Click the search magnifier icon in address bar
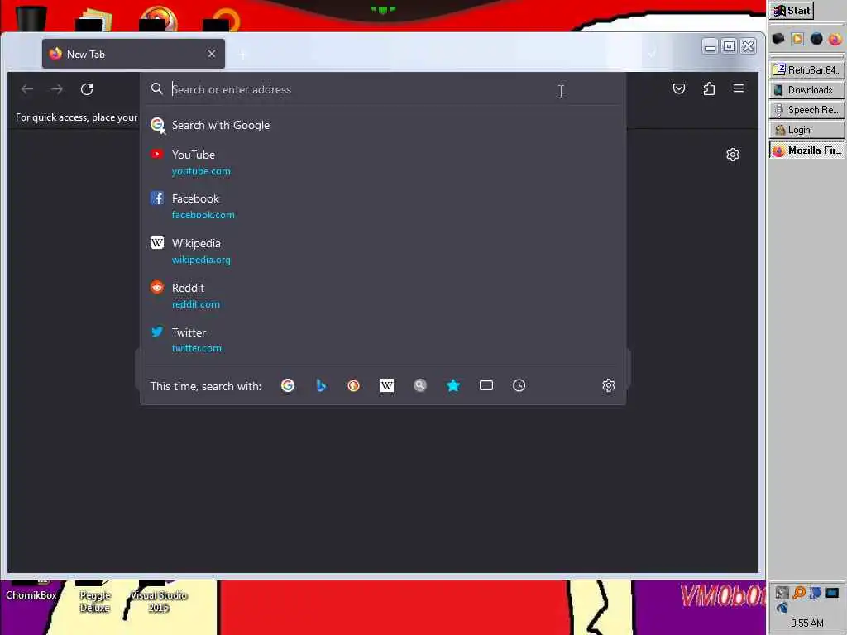 [157, 88]
